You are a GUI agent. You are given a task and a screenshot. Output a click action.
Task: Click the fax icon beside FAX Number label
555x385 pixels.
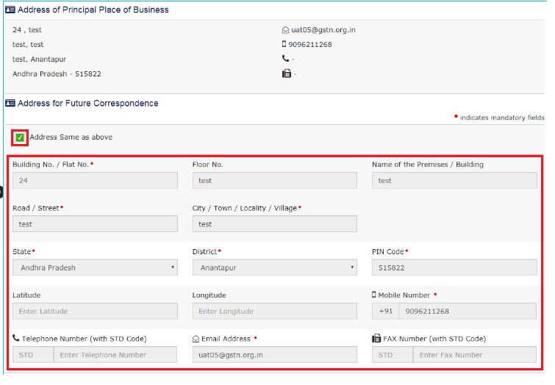[x=376, y=339]
